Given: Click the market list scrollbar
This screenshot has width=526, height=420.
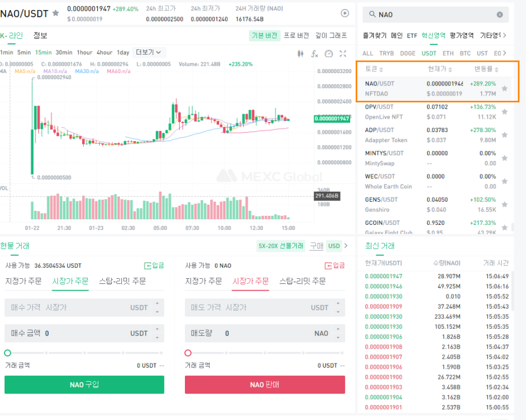Looking at the screenshot, I should point(512,227).
